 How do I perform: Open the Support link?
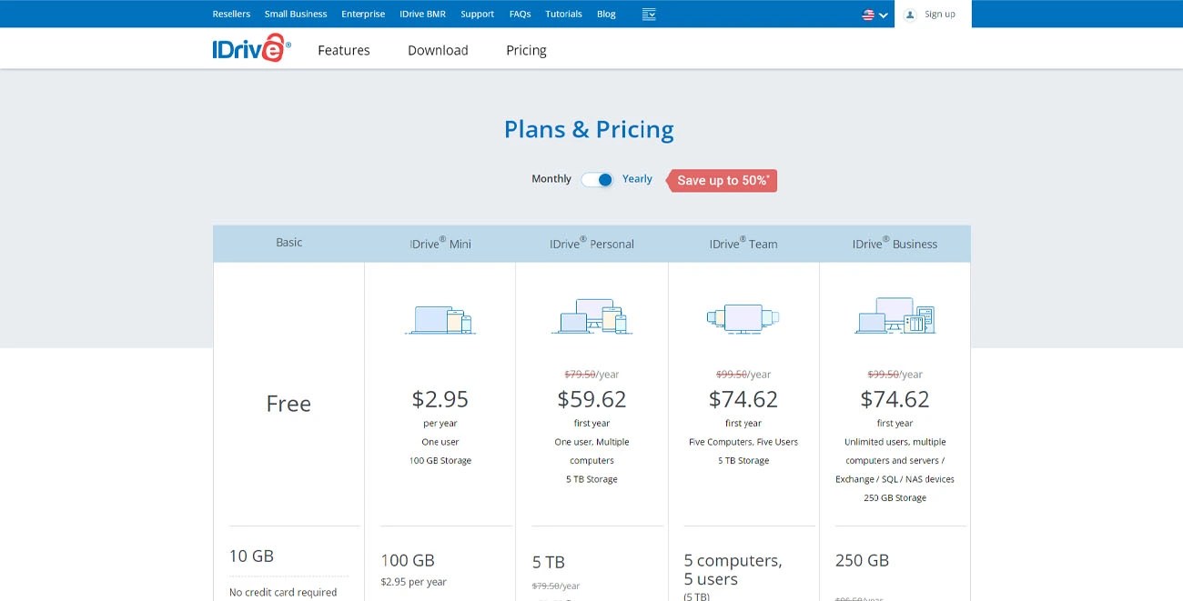477,14
